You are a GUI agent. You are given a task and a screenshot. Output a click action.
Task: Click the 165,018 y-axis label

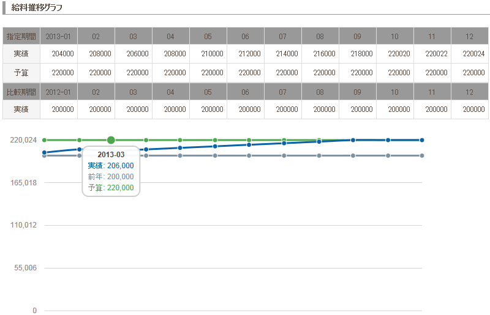[x=24, y=182]
